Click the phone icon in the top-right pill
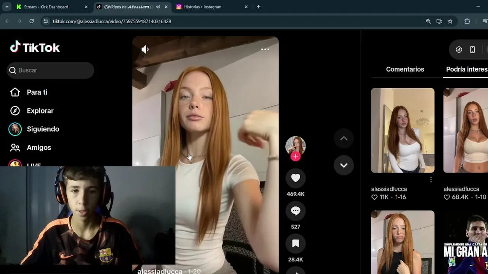Screen dimensions: 488x274 click(x=472, y=49)
